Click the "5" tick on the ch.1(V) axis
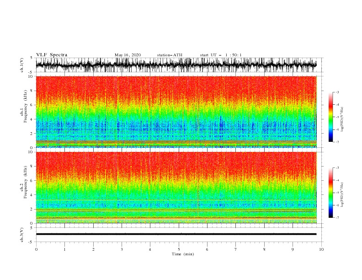 [32, 58]
